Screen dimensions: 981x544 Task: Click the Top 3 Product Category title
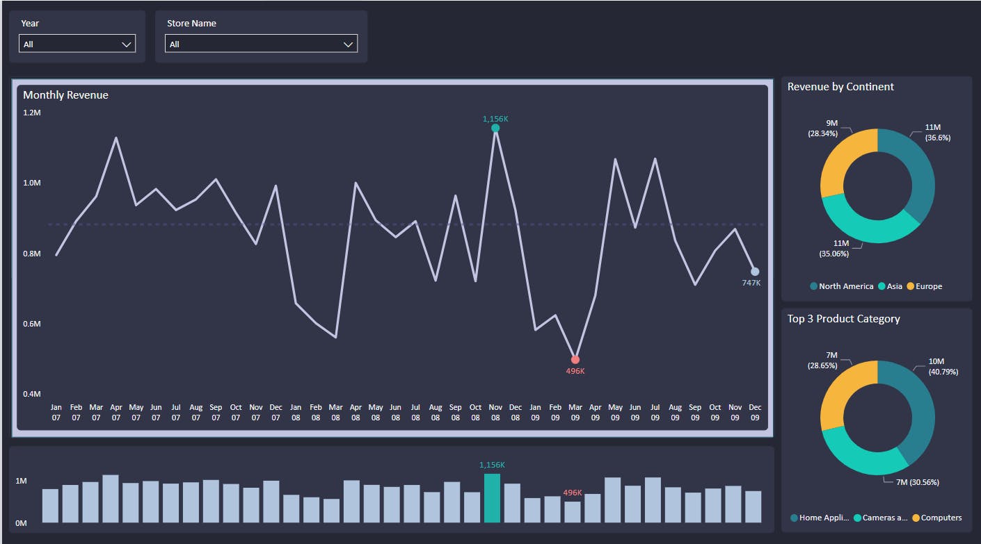coord(844,318)
